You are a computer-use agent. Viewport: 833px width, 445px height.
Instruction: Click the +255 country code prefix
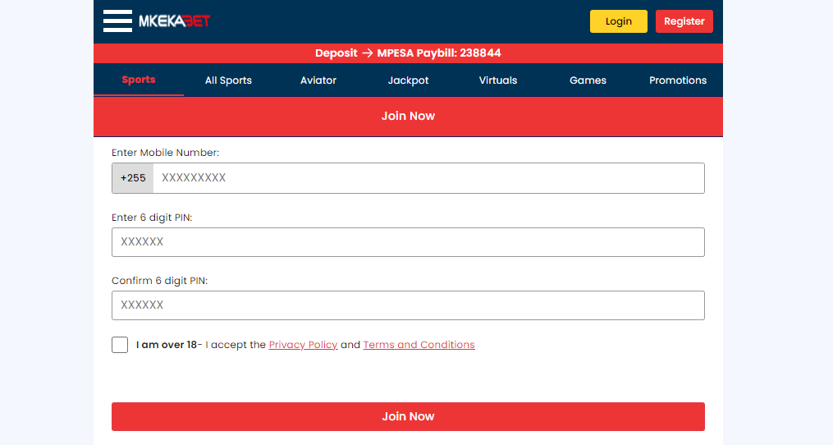[x=133, y=178]
